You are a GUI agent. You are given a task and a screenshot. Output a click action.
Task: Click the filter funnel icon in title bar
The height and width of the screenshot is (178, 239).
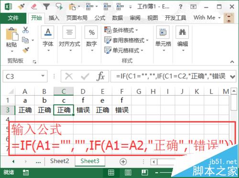click(46, 7)
